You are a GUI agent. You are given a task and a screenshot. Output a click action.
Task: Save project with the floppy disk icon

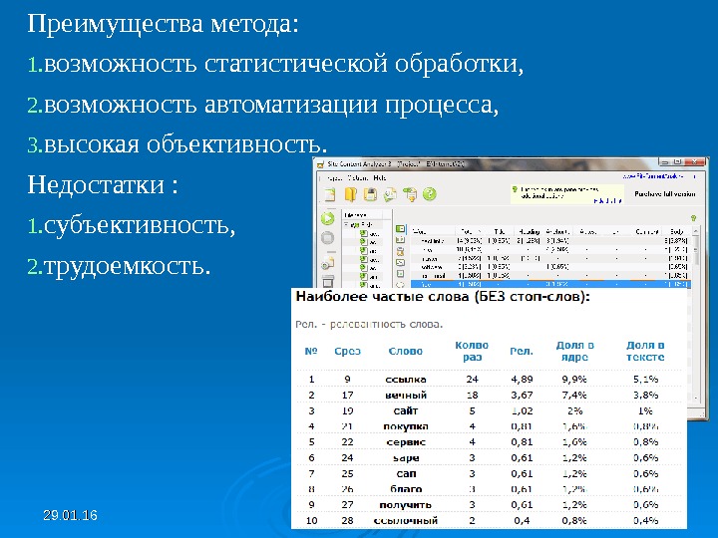370,194
